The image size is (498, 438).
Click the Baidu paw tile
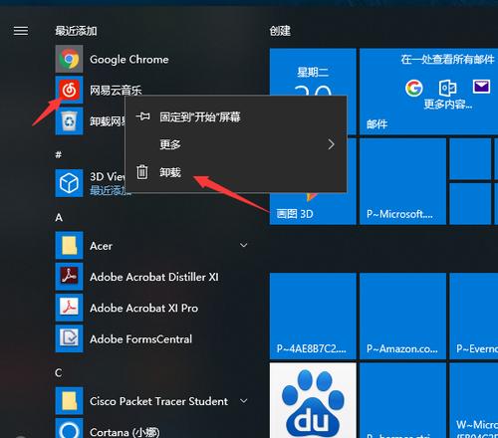[x=313, y=400]
